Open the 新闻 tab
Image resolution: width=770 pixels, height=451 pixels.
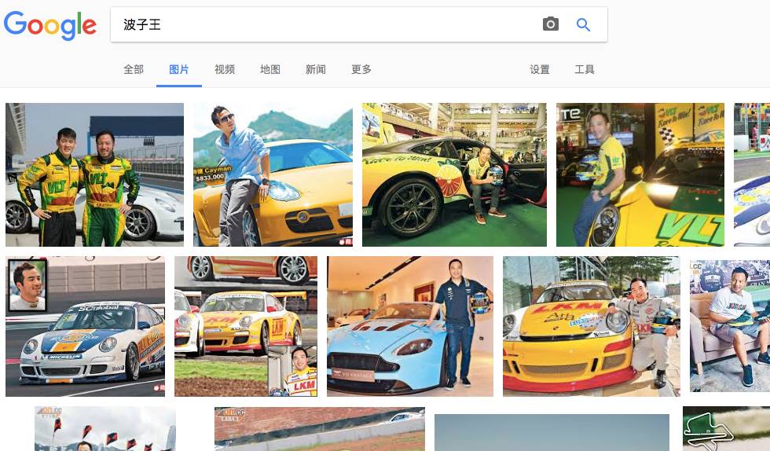316,69
